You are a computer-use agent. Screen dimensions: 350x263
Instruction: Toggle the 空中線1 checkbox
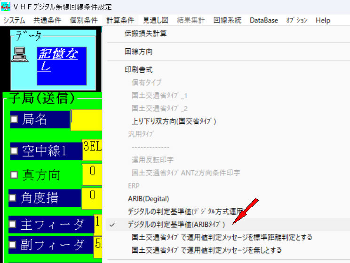pos(14,151)
